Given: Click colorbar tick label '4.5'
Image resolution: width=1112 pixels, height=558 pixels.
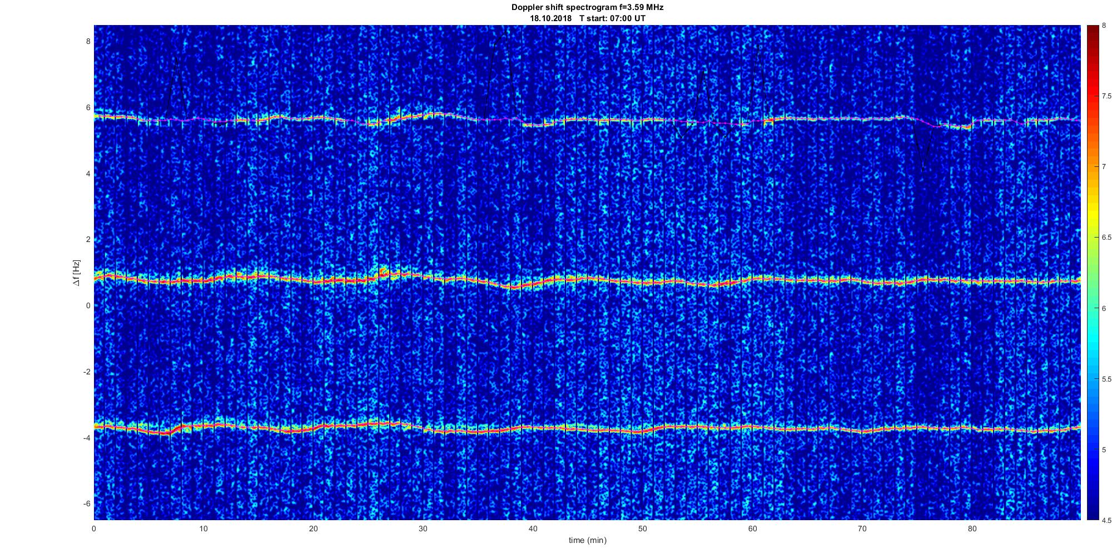Looking at the screenshot, I should (1107, 521).
